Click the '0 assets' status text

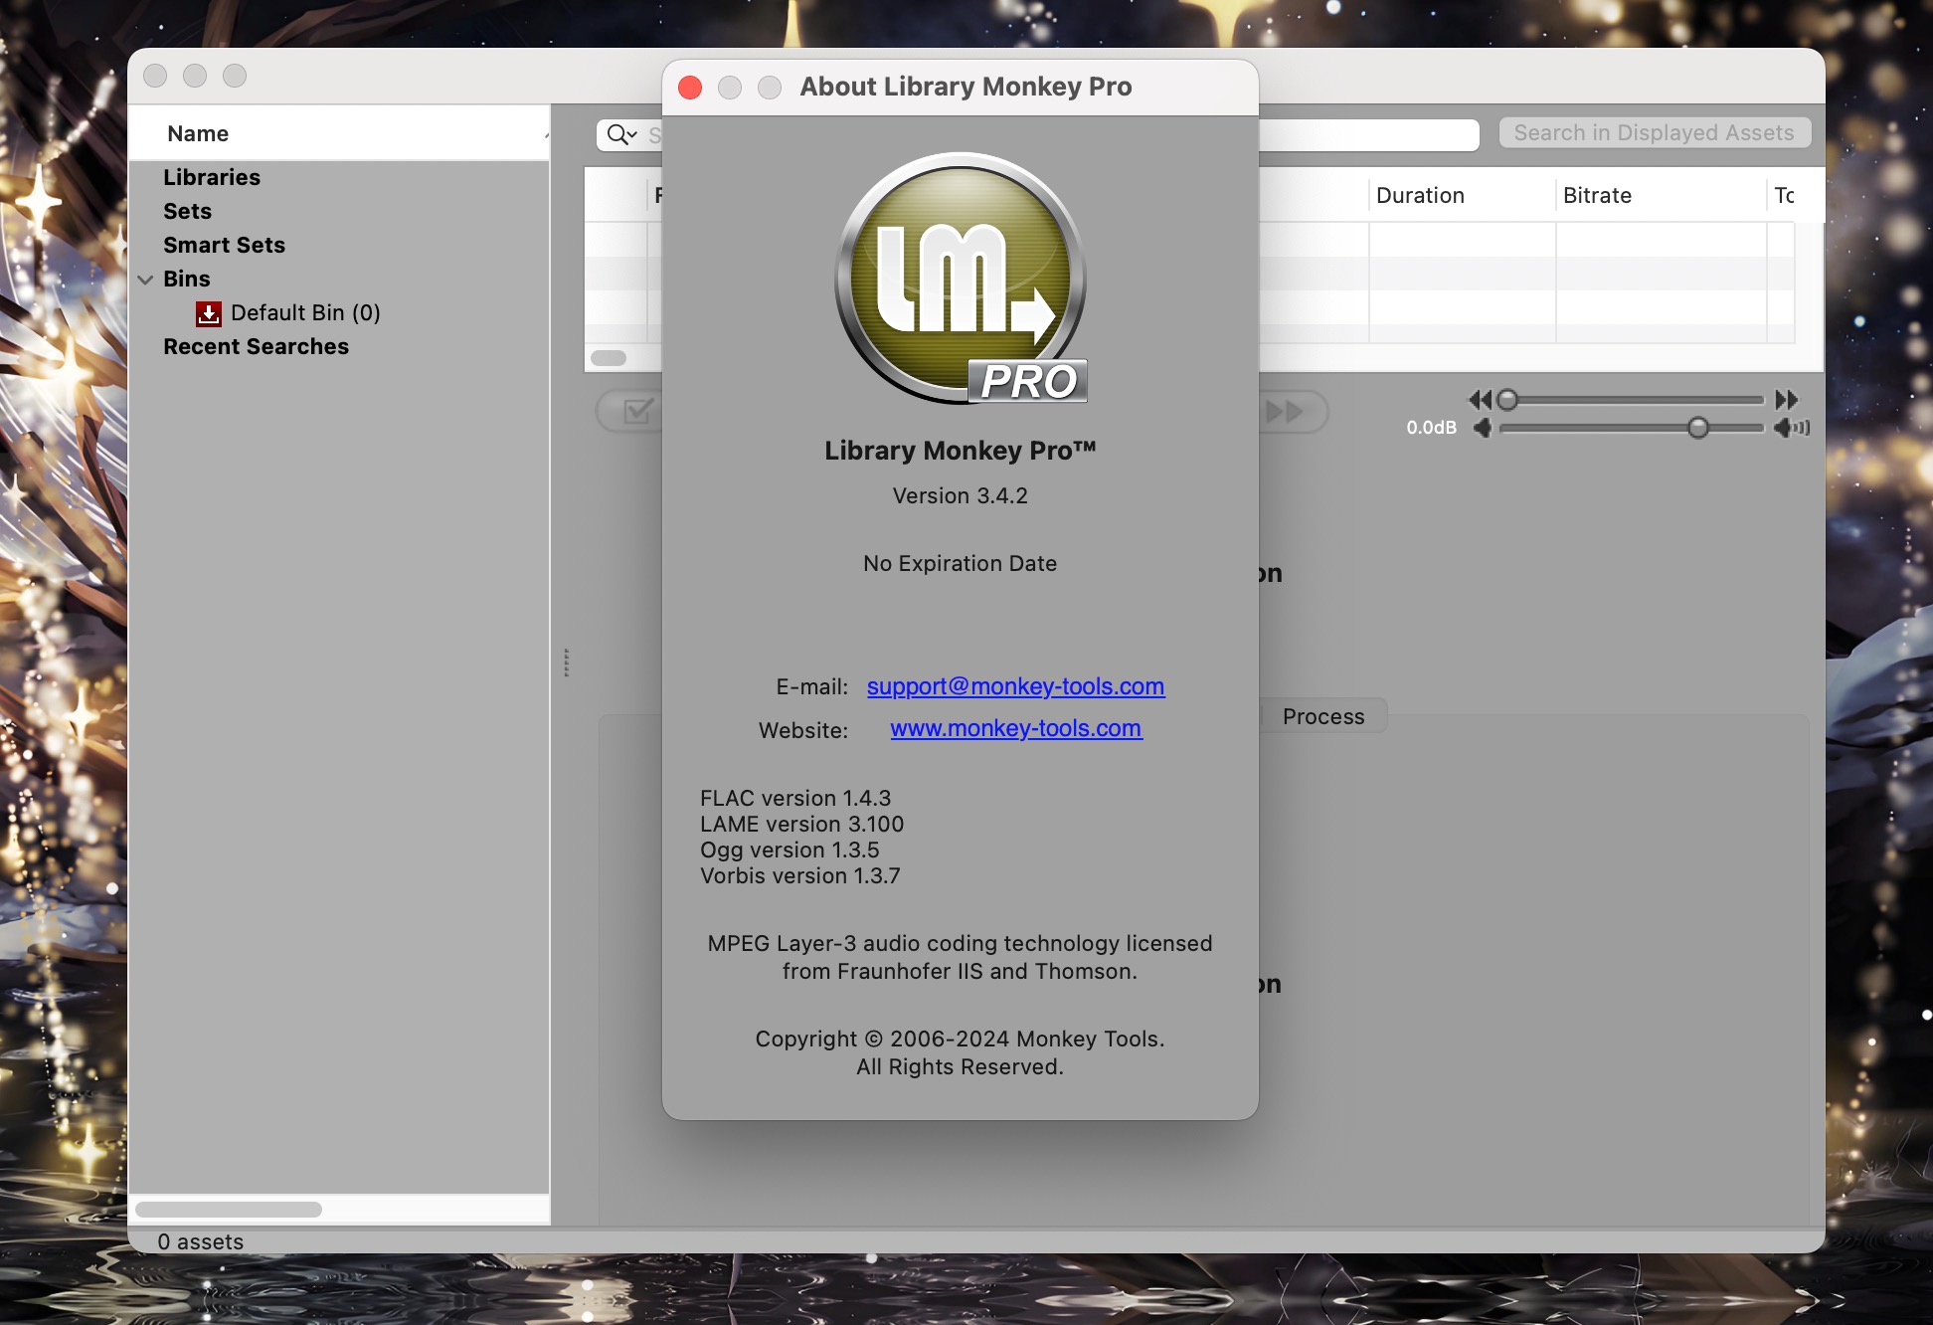[x=201, y=1241]
